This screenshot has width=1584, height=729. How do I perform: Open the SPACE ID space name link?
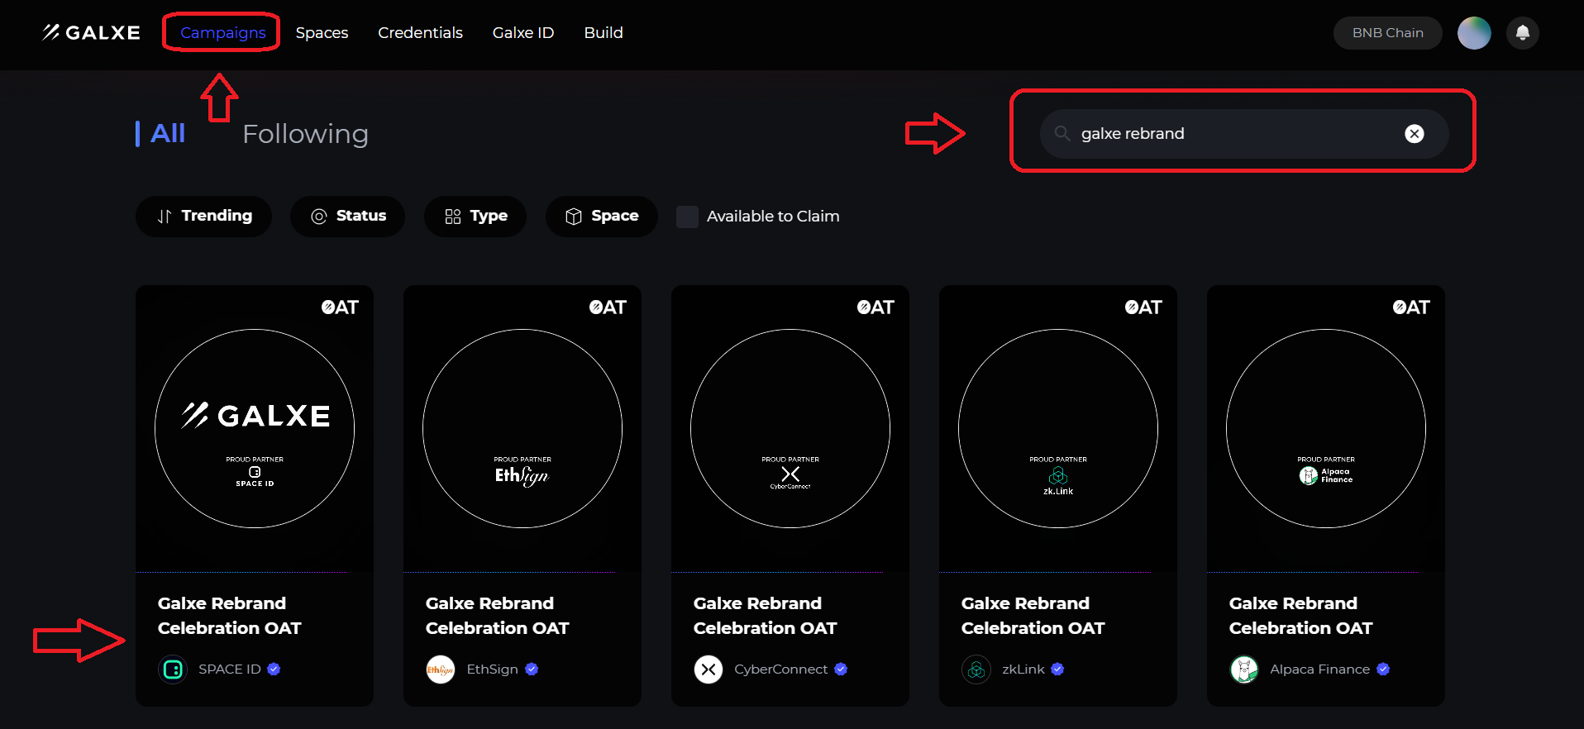229,669
